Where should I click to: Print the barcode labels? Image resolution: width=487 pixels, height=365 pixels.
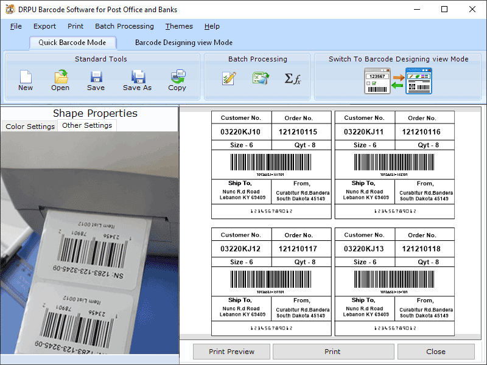pyautogui.click(x=332, y=352)
